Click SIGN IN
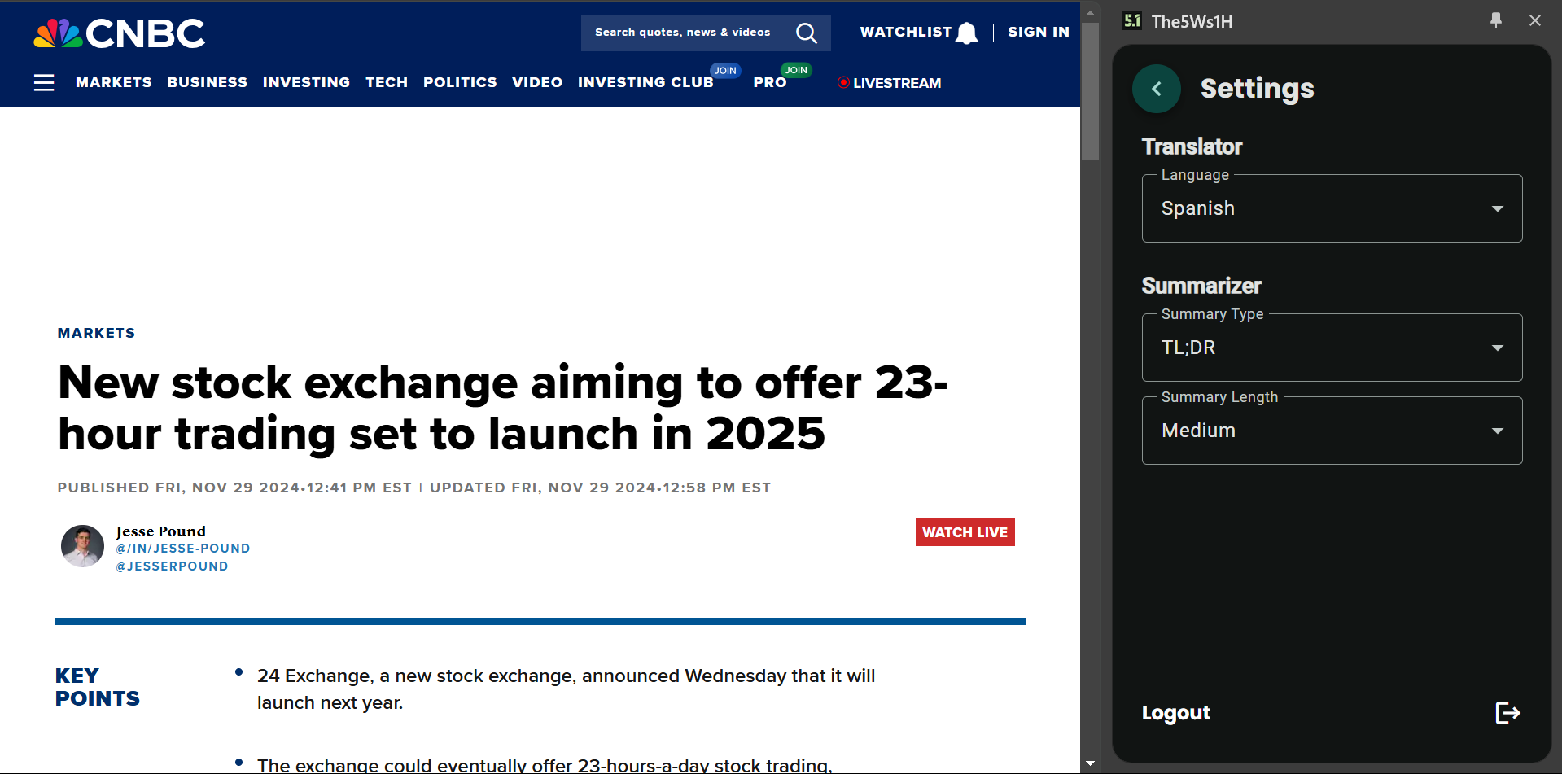Viewport: 1562px width, 774px height. point(1039,32)
